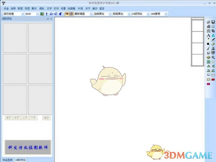Click the green picture toolbar icon
Image resolution: width=216 pixels, height=162 pixels.
(42, 14)
